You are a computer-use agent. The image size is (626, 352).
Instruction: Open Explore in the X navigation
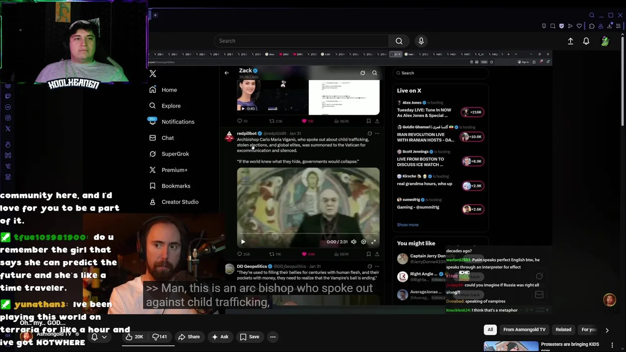click(x=165, y=106)
